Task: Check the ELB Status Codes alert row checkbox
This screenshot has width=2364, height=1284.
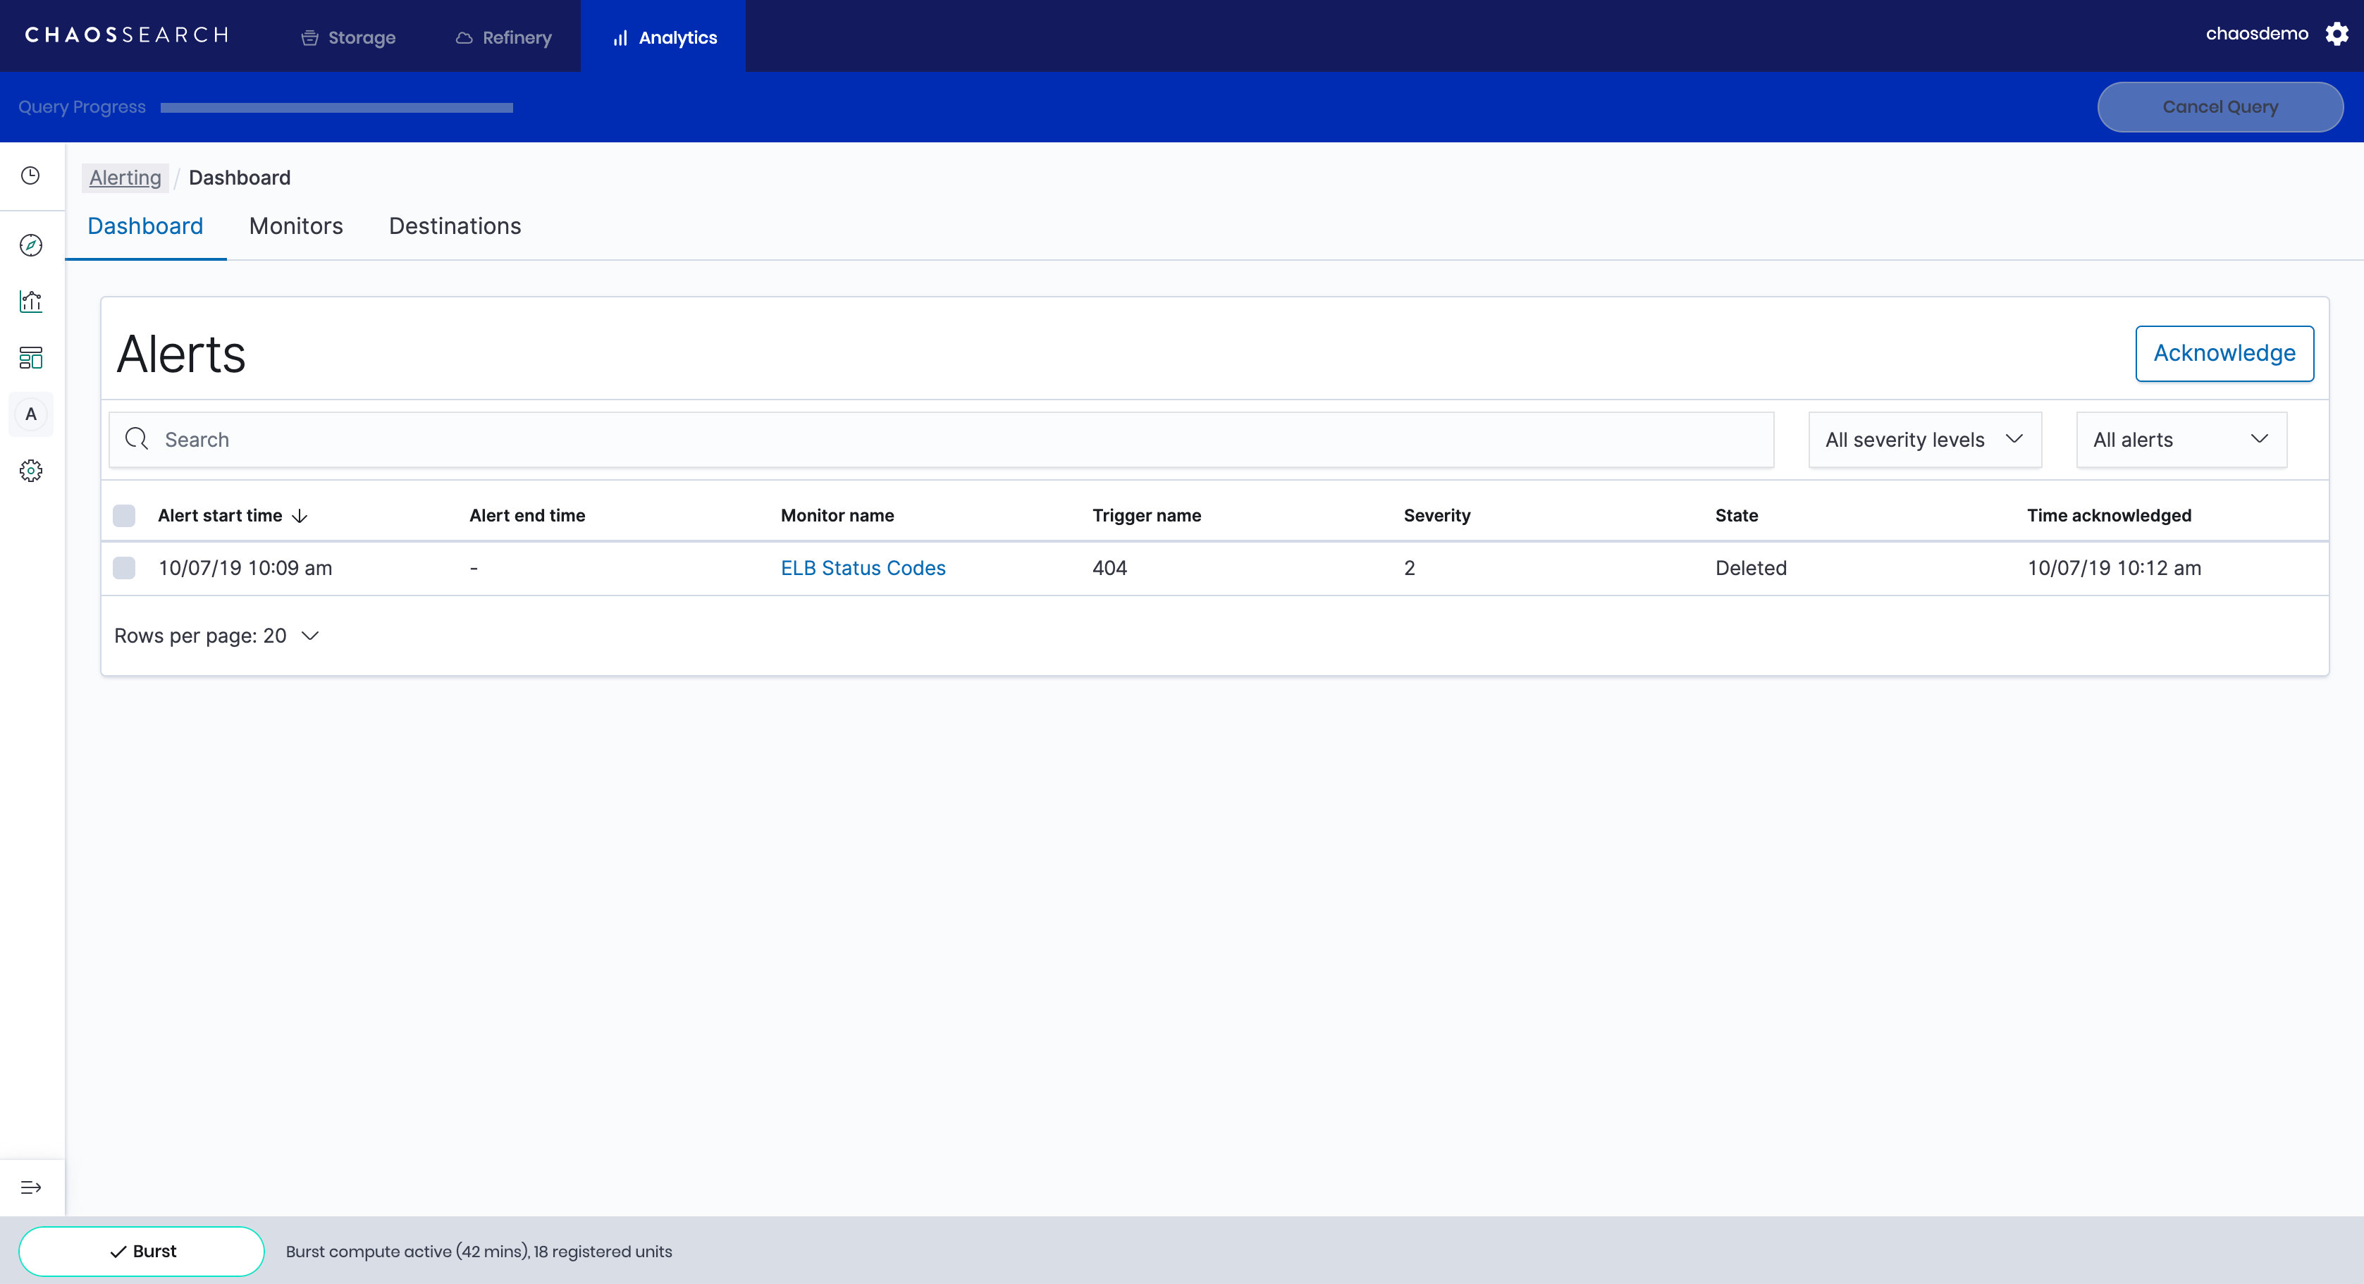Action: pyautogui.click(x=125, y=567)
